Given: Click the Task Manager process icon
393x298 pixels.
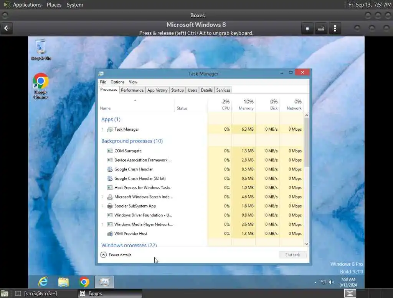Looking at the screenshot, I should 110,129.
